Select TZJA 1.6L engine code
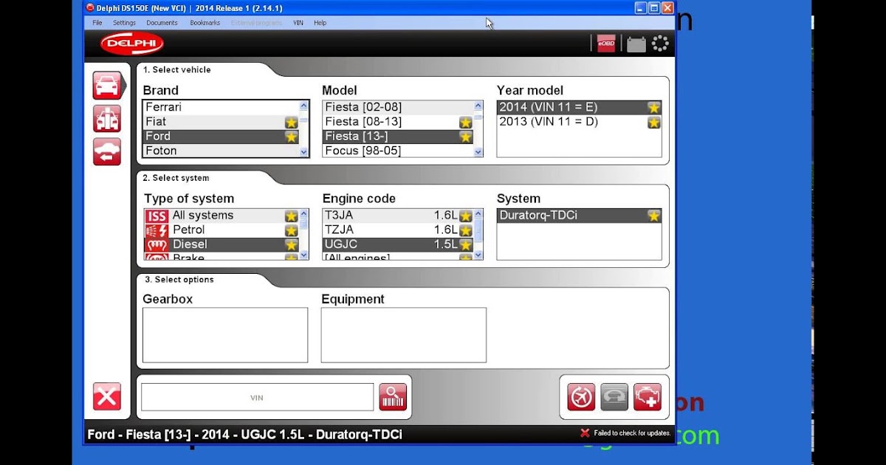This screenshot has width=886, height=465. tap(398, 230)
